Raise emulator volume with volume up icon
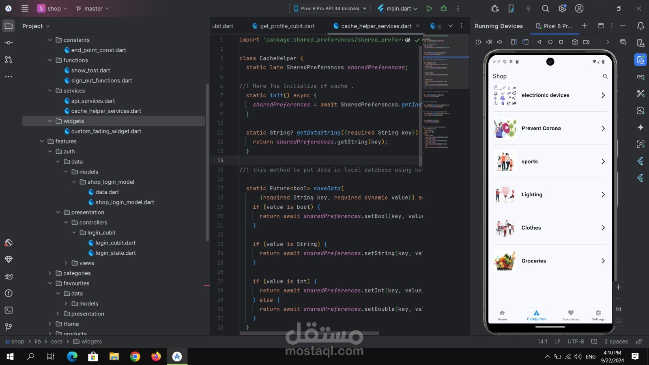Screen dimensions: 649x365 pyautogui.click(x=489, y=42)
